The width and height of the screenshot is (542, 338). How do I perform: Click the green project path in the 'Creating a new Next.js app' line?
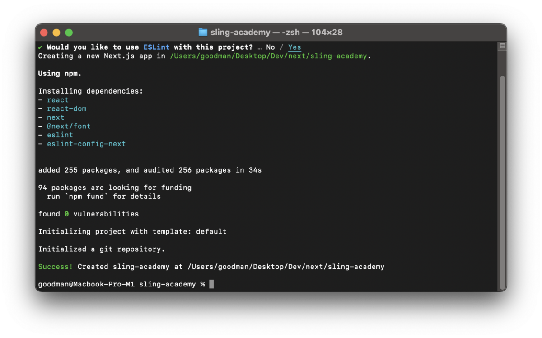pyautogui.click(x=268, y=56)
